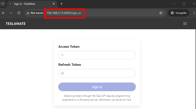196x109 pixels.
Task: Click the bookmark star icon
Action: tap(161, 13)
